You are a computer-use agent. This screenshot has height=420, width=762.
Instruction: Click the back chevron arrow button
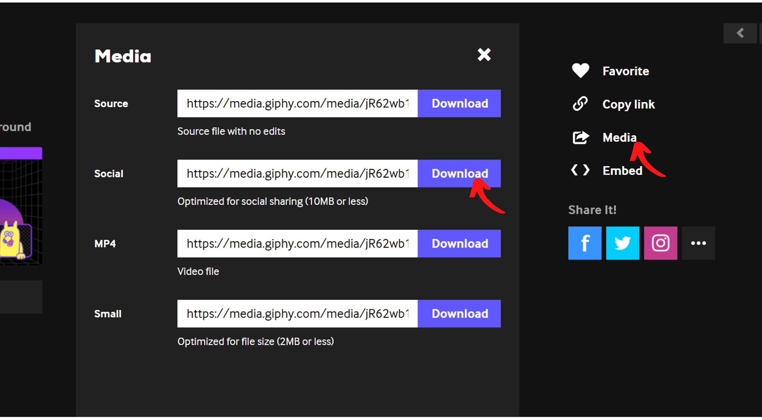[740, 33]
